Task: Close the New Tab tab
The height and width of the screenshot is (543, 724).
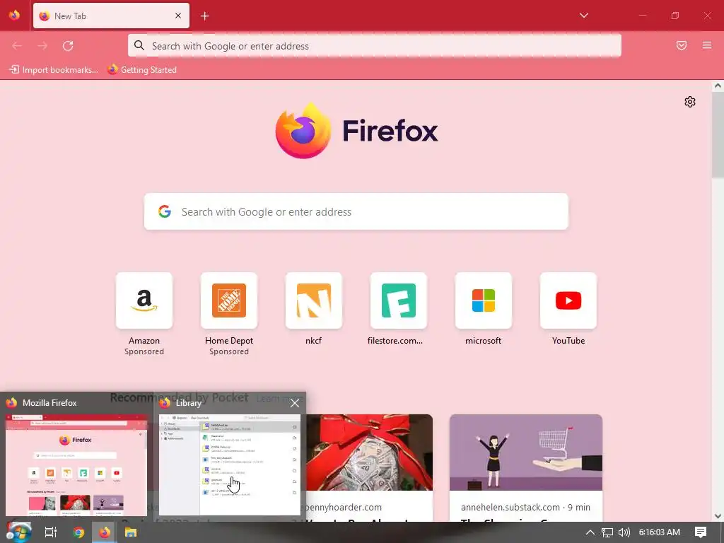Action: point(178,16)
